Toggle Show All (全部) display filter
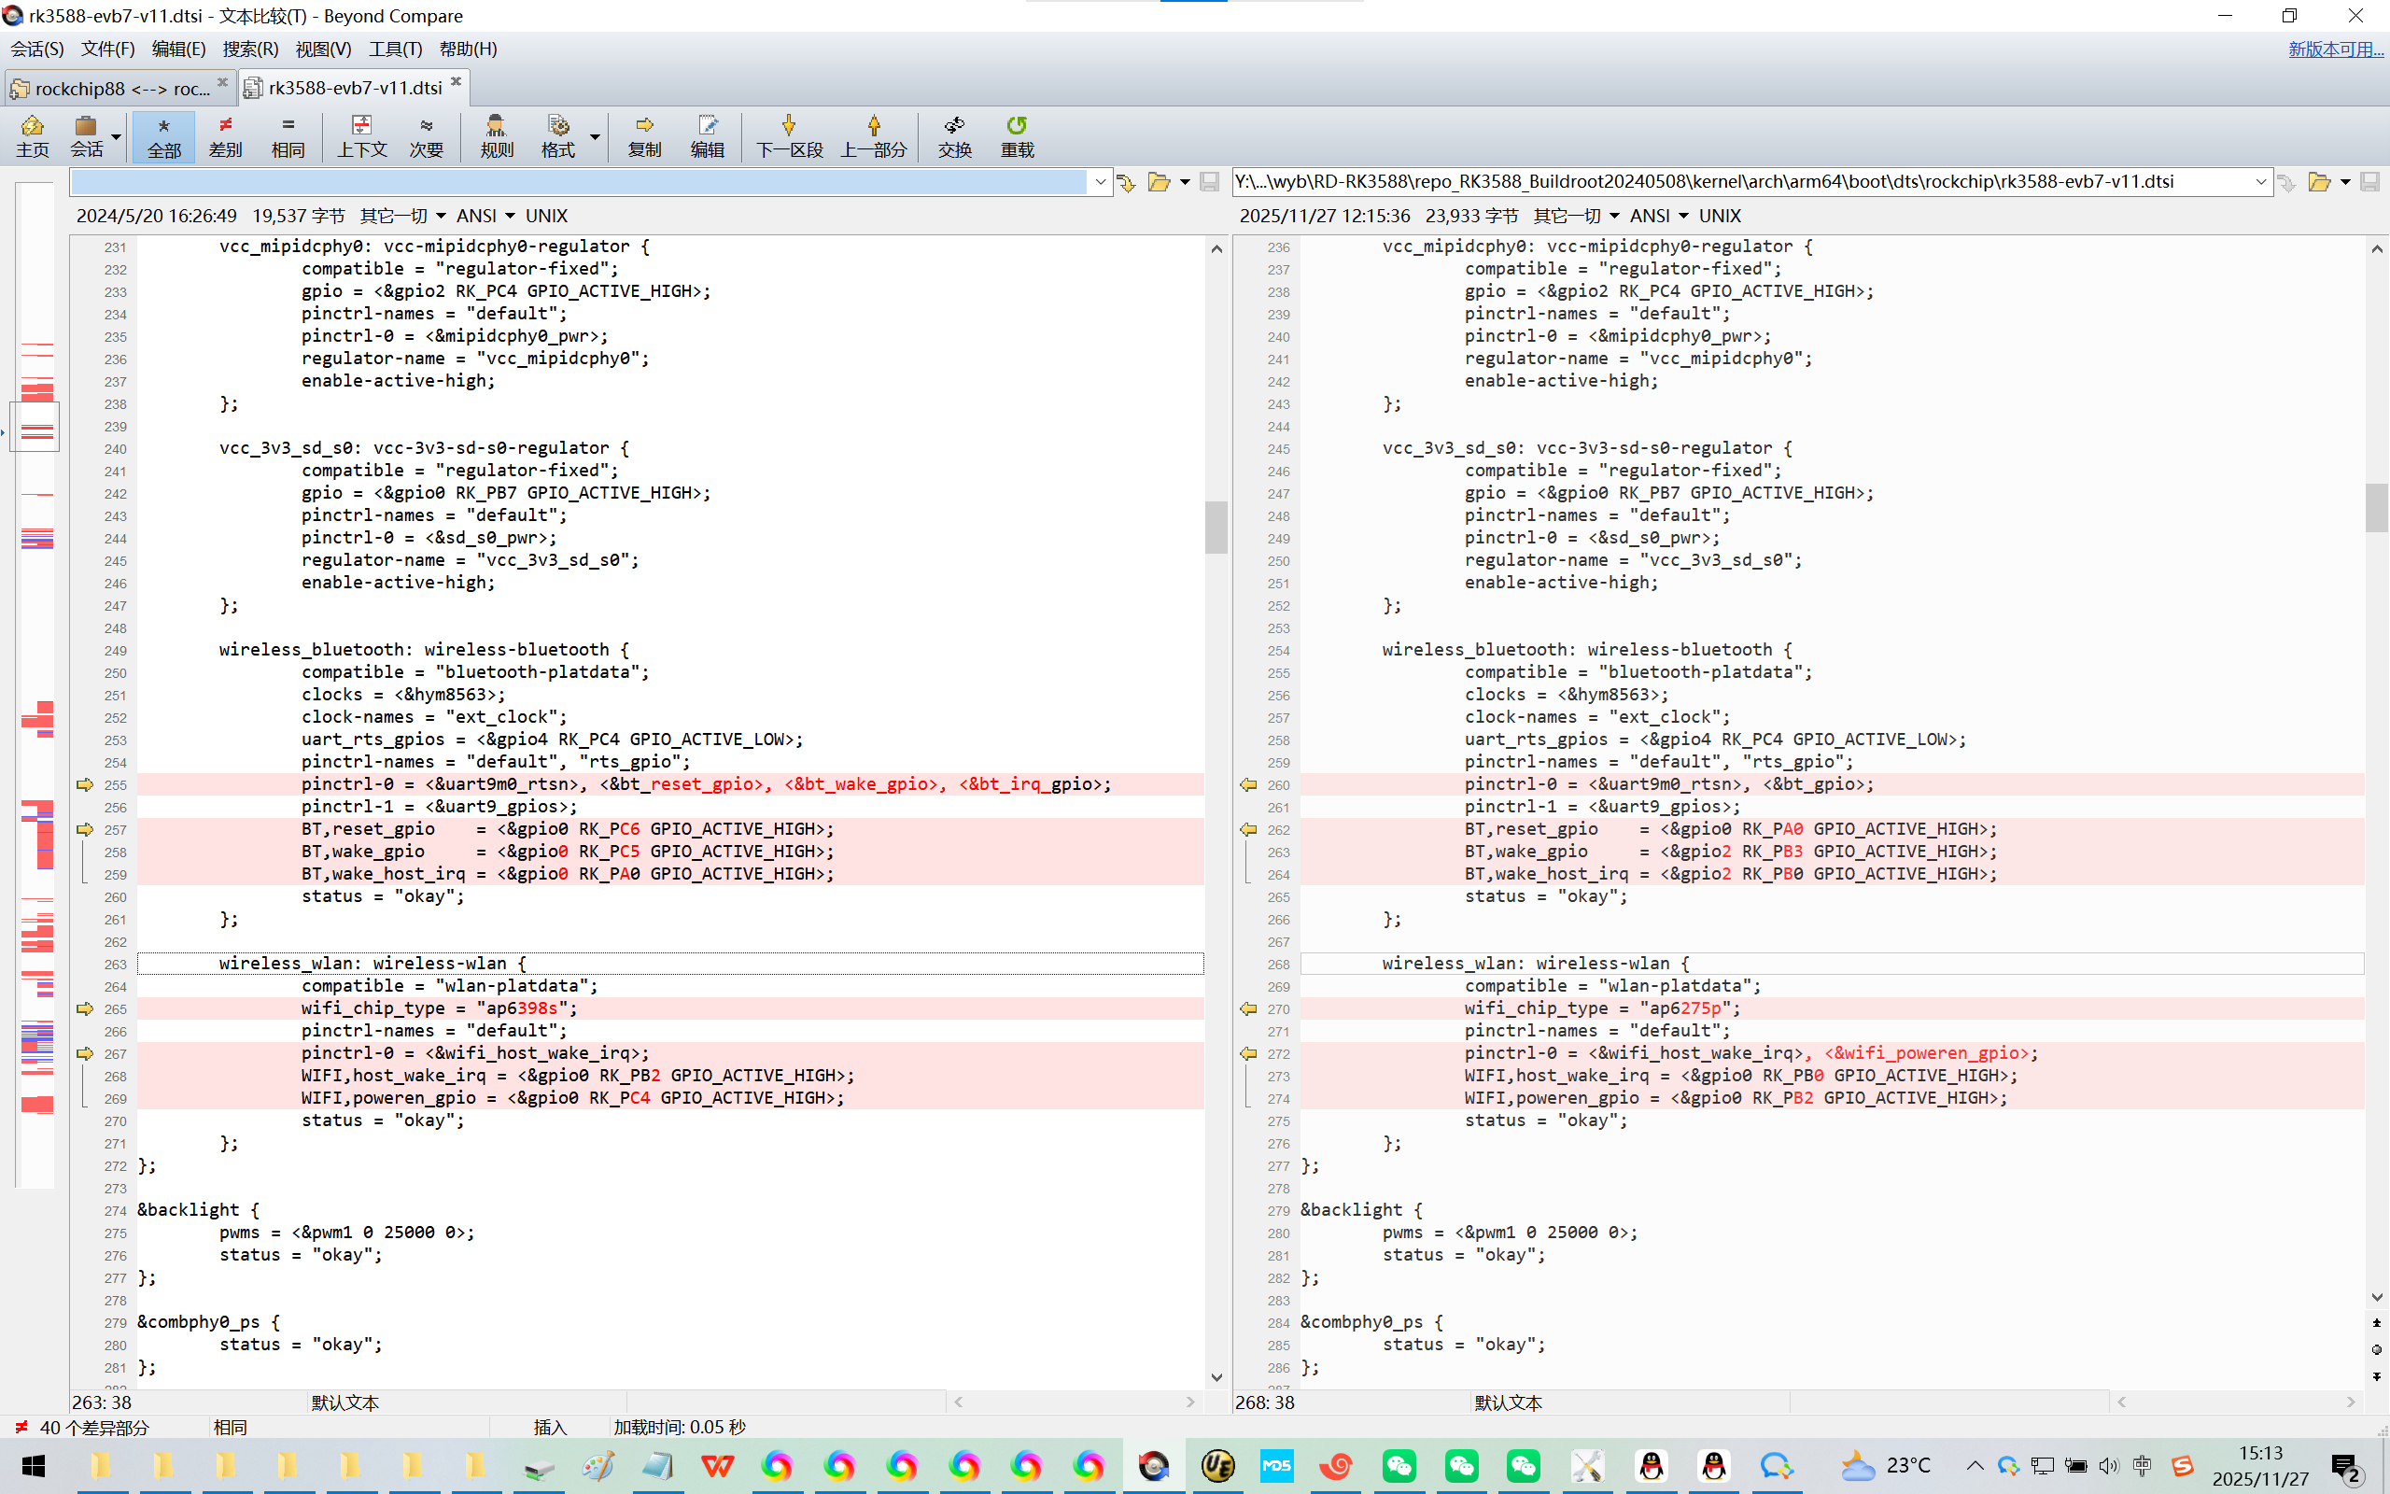Image resolution: width=2390 pixels, height=1494 pixels. (164, 135)
